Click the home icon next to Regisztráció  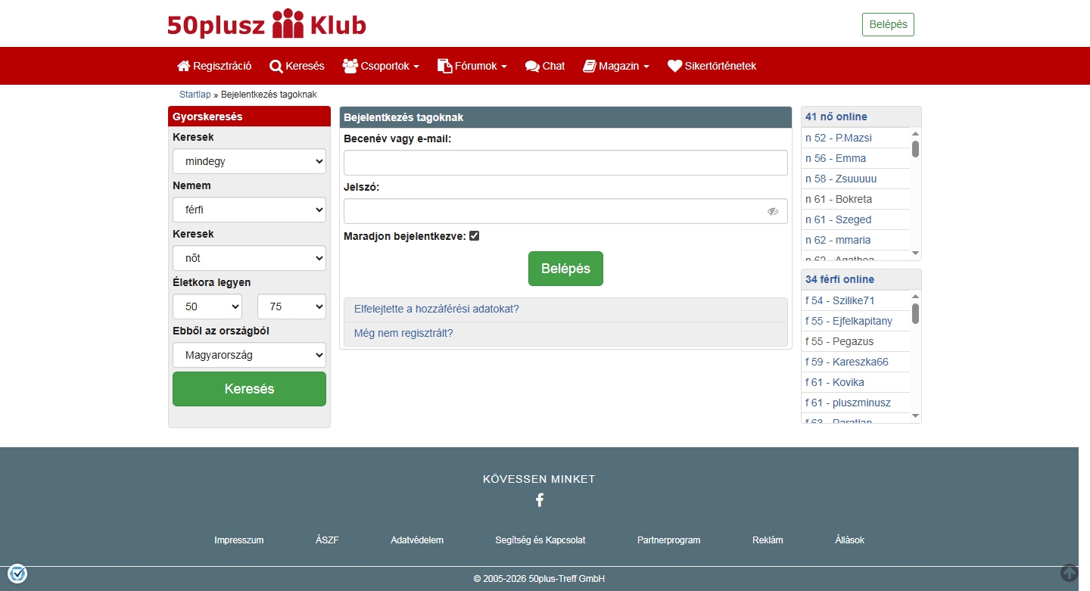(182, 66)
